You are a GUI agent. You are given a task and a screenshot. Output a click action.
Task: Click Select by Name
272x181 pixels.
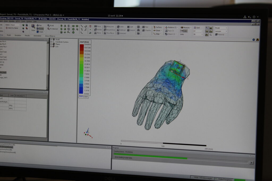click(12, 28)
